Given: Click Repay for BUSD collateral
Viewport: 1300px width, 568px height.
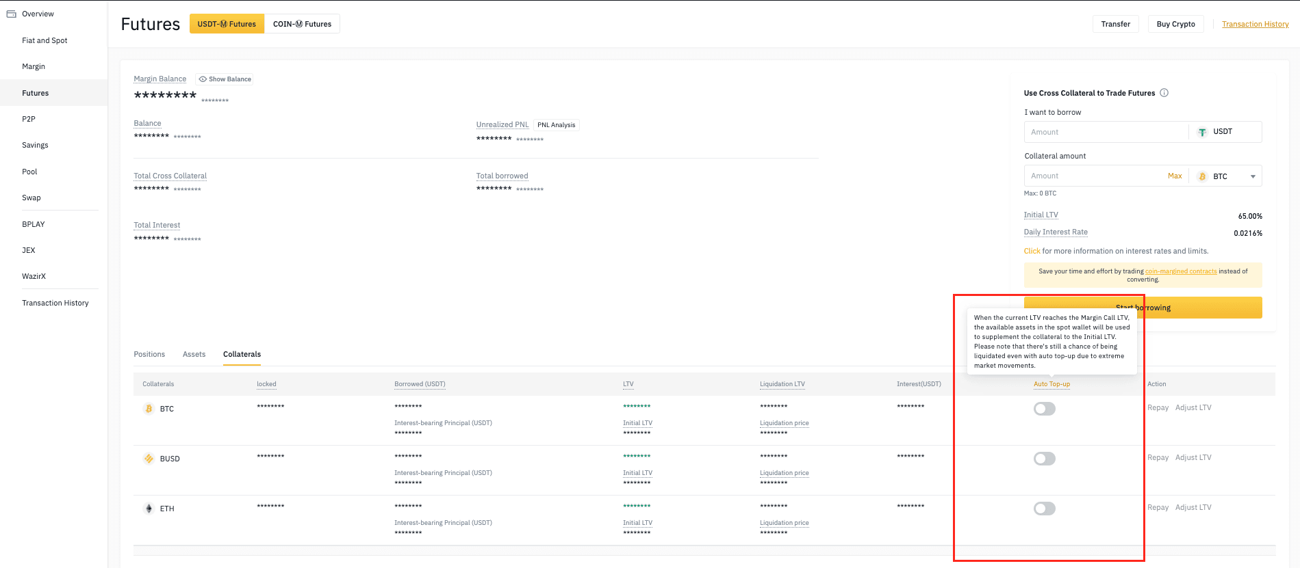Looking at the screenshot, I should (x=1158, y=457).
